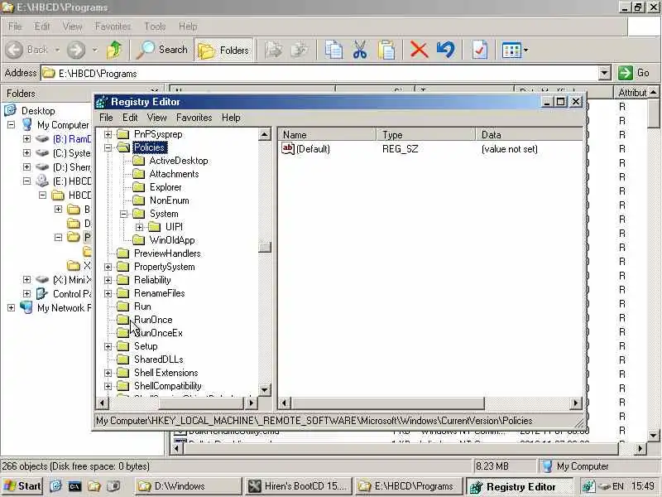
Task: Click the Up folder icon in Explorer toolbar
Action: coord(113,51)
